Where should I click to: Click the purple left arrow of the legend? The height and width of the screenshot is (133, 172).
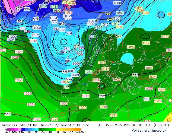point(6,129)
